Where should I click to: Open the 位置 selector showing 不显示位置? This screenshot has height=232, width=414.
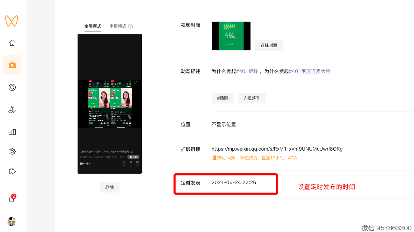(224, 124)
